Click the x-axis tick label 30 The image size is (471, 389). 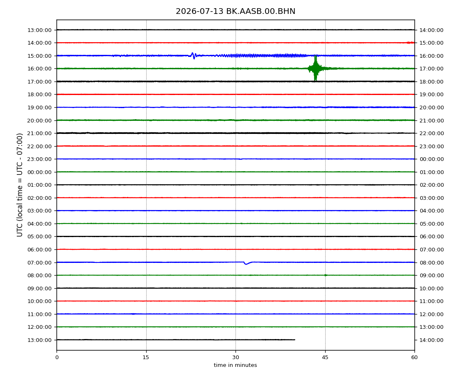235,357
